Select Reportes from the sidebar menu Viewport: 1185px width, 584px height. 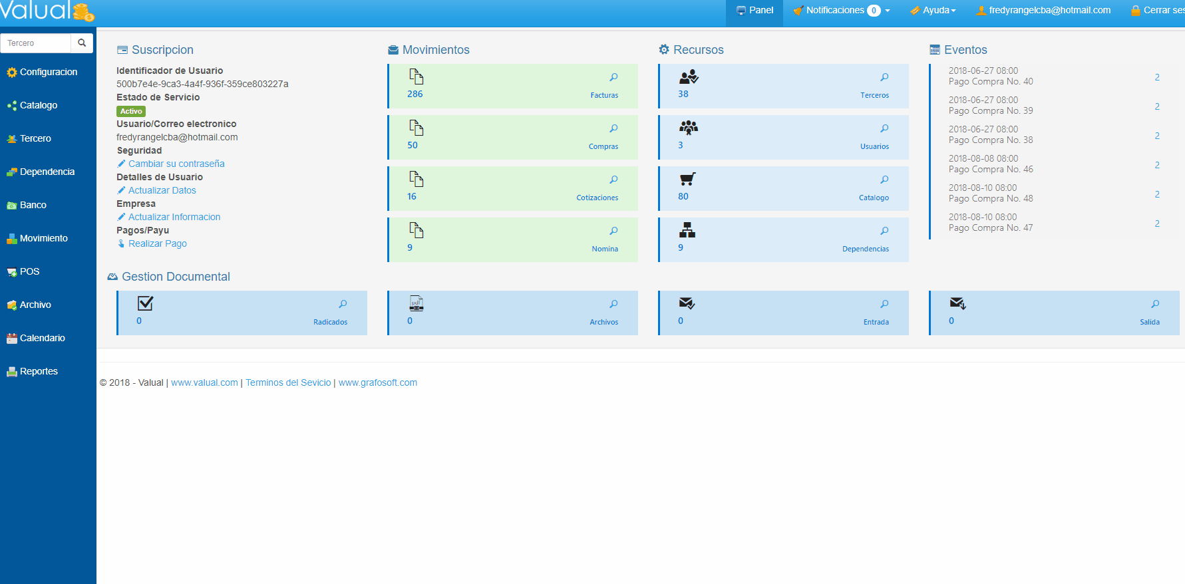pos(39,371)
